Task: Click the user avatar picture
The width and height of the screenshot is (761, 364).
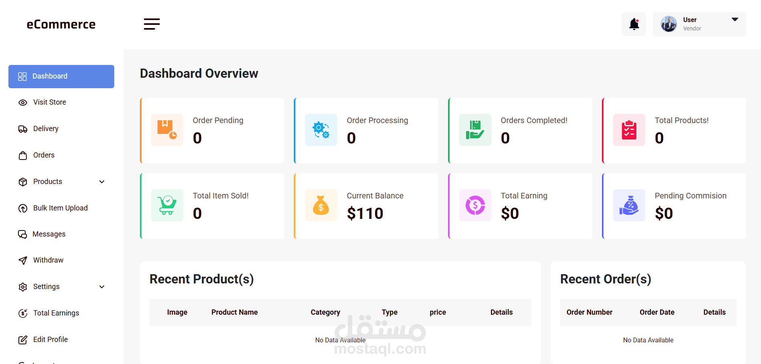Action: click(669, 24)
